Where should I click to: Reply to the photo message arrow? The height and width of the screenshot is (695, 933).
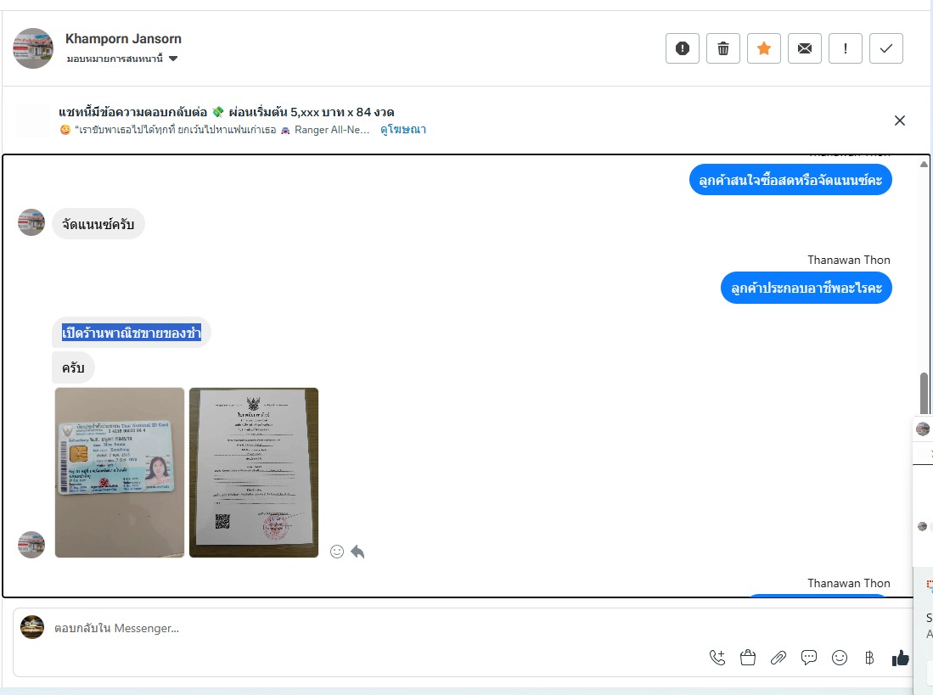[x=357, y=552]
